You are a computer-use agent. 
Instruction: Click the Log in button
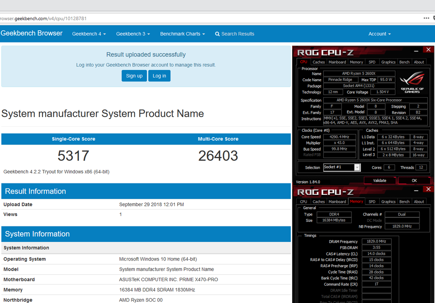pos(159,76)
